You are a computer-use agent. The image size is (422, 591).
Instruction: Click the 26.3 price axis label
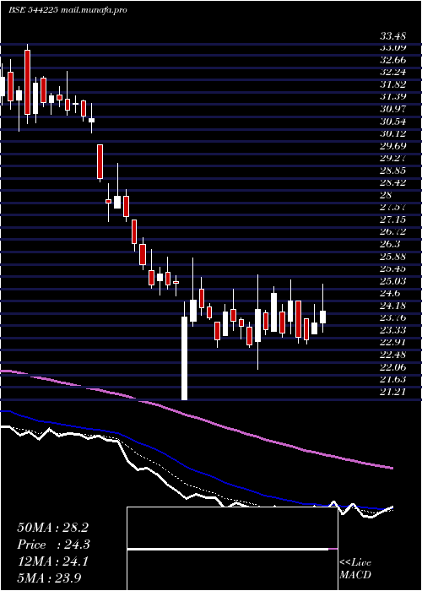(390, 244)
